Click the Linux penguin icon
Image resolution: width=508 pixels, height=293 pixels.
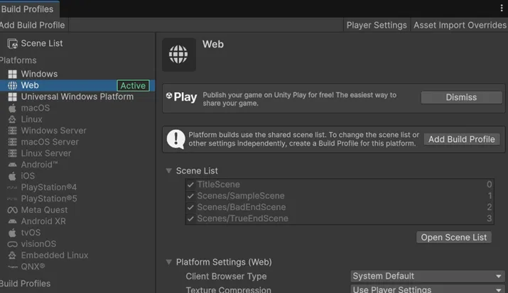(x=12, y=119)
